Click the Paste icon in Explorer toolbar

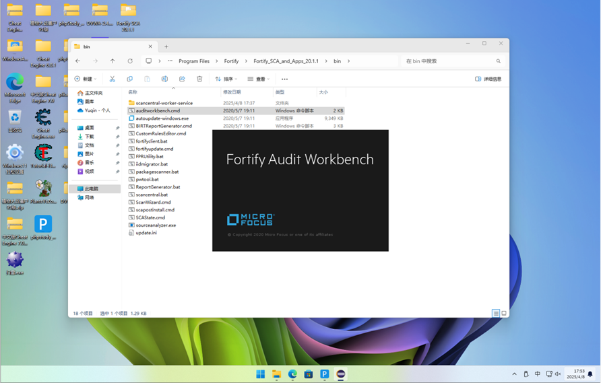click(147, 79)
